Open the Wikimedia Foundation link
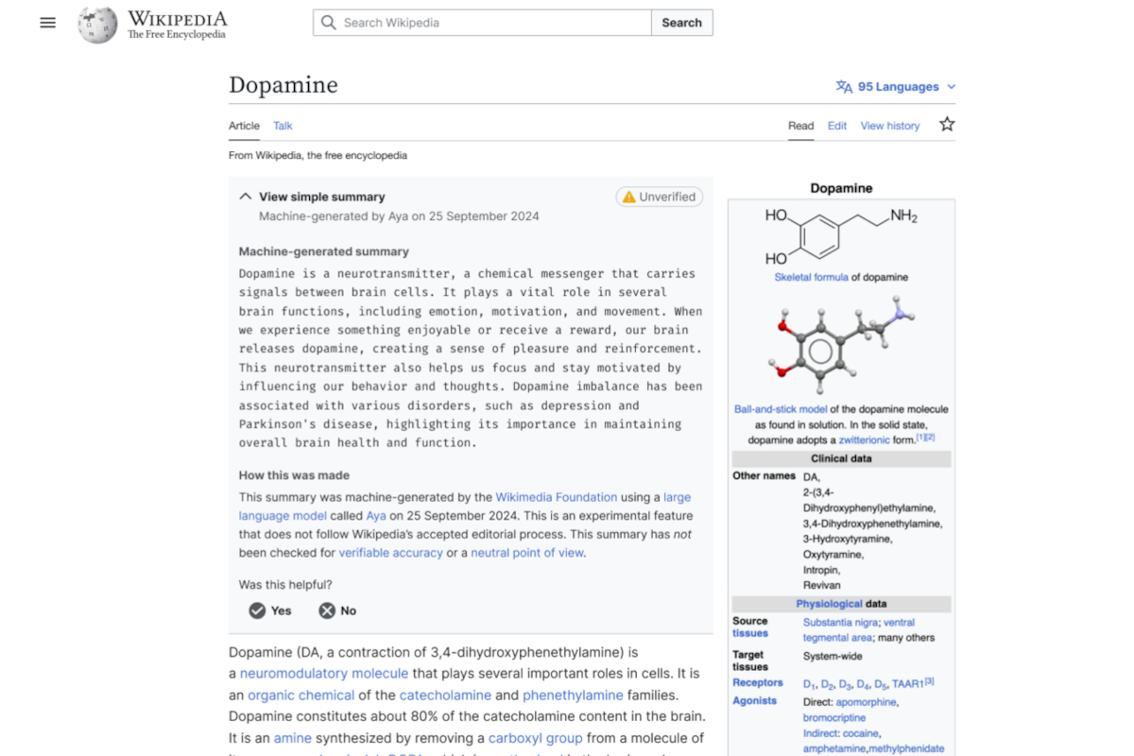This screenshot has height=756, width=1134. tap(556, 497)
